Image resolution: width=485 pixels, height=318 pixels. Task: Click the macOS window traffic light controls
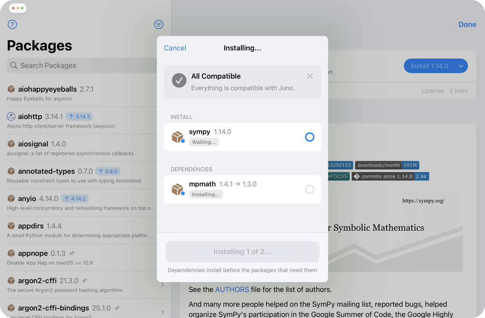click(18, 8)
